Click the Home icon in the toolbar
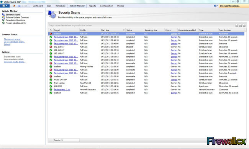This screenshot has height=149, width=249. click(x=14, y=6)
